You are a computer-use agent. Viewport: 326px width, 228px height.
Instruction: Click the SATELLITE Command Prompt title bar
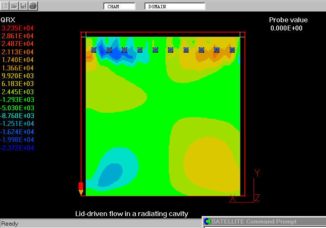(263, 222)
